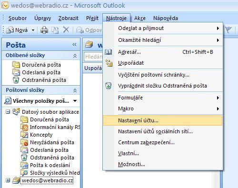Open the Pošta k odeslání outbox
238x188 pixels.
[x=50, y=165]
